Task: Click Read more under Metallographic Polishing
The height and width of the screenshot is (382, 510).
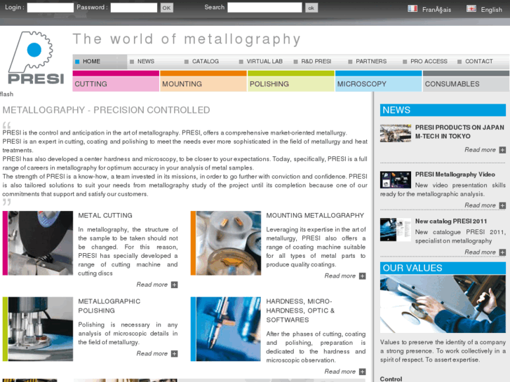Action: pyautogui.click(x=152, y=354)
